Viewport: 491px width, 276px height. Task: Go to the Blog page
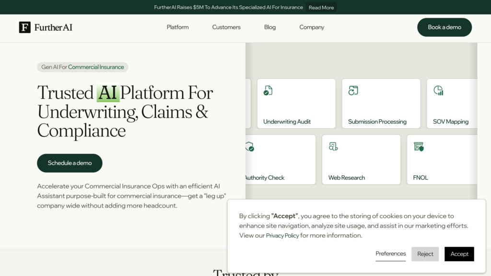pyautogui.click(x=270, y=27)
